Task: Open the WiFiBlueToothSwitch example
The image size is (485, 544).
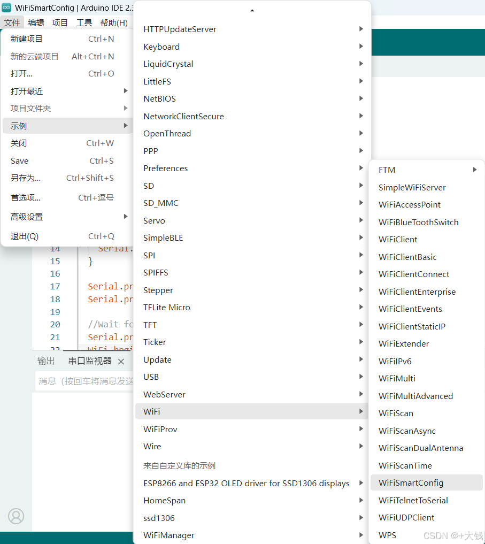Action: [x=427, y=222]
